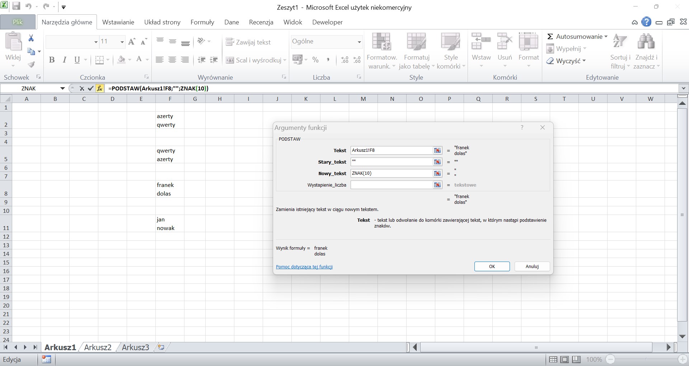Open the Insert Function fx button
Screen dimensions: 689x366
[100, 88]
